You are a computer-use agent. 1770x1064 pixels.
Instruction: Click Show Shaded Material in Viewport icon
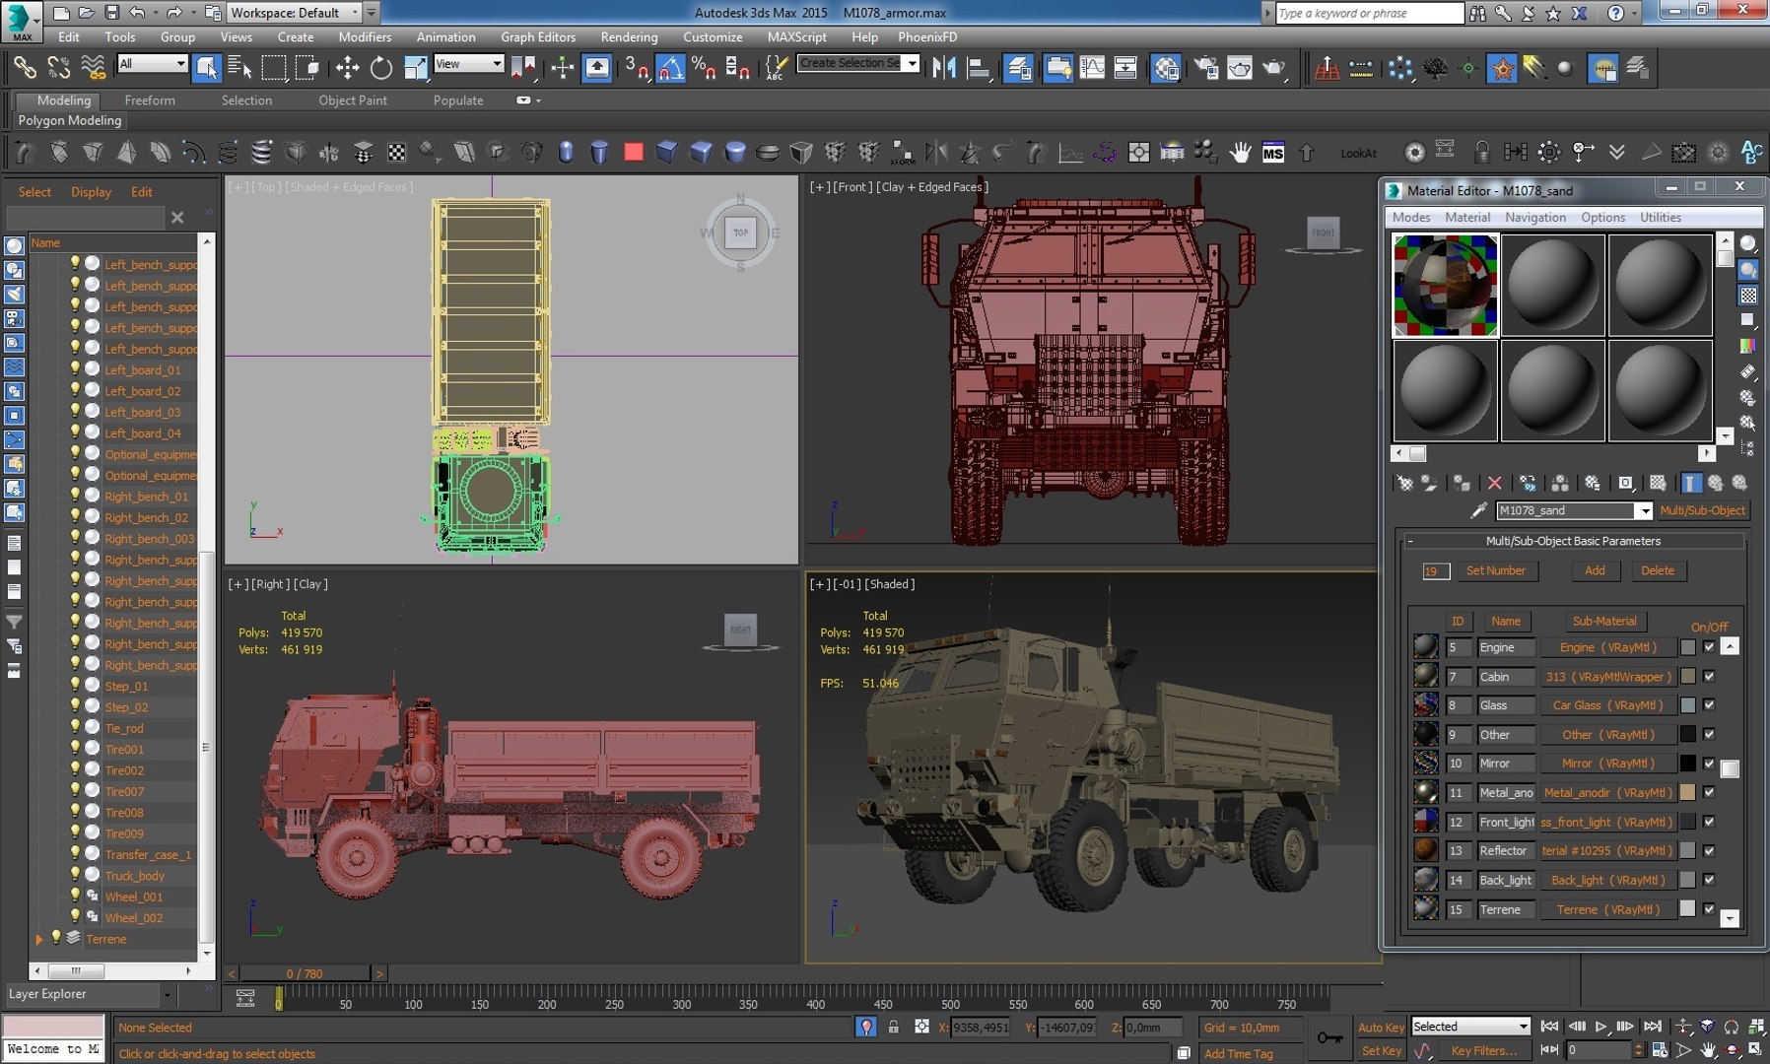1659,483
